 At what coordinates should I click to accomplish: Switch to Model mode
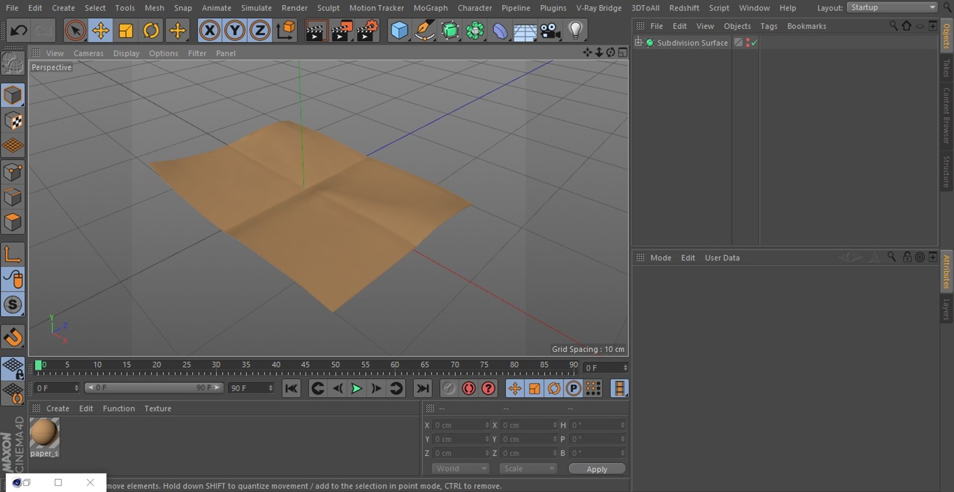point(12,95)
